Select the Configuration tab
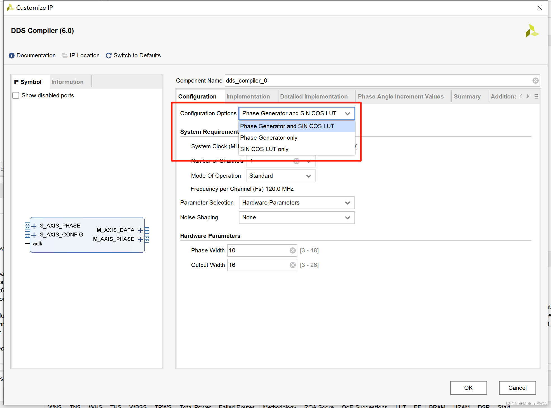551x408 pixels. [x=197, y=97]
